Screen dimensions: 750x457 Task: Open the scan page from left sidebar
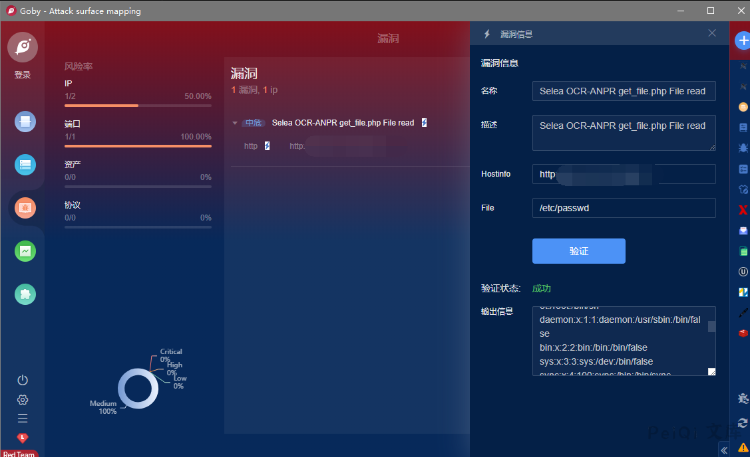(x=25, y=122)
